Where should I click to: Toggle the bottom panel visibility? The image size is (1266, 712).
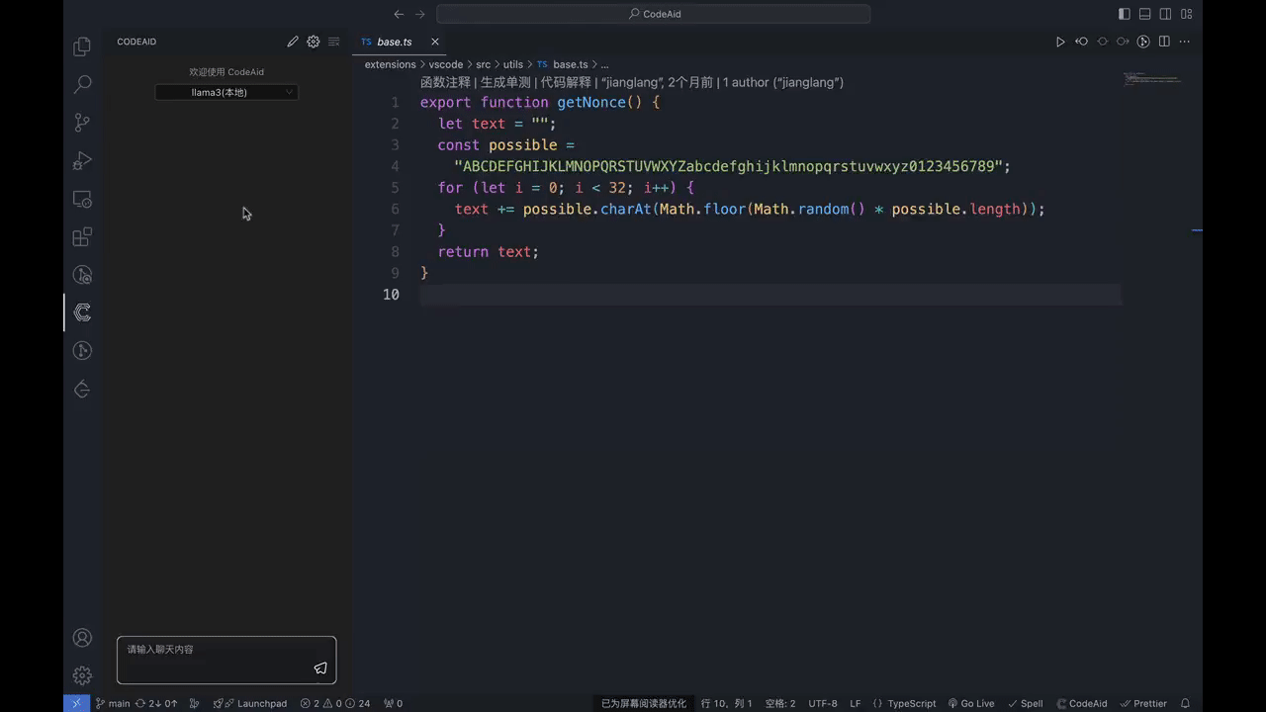(1145, 14)
